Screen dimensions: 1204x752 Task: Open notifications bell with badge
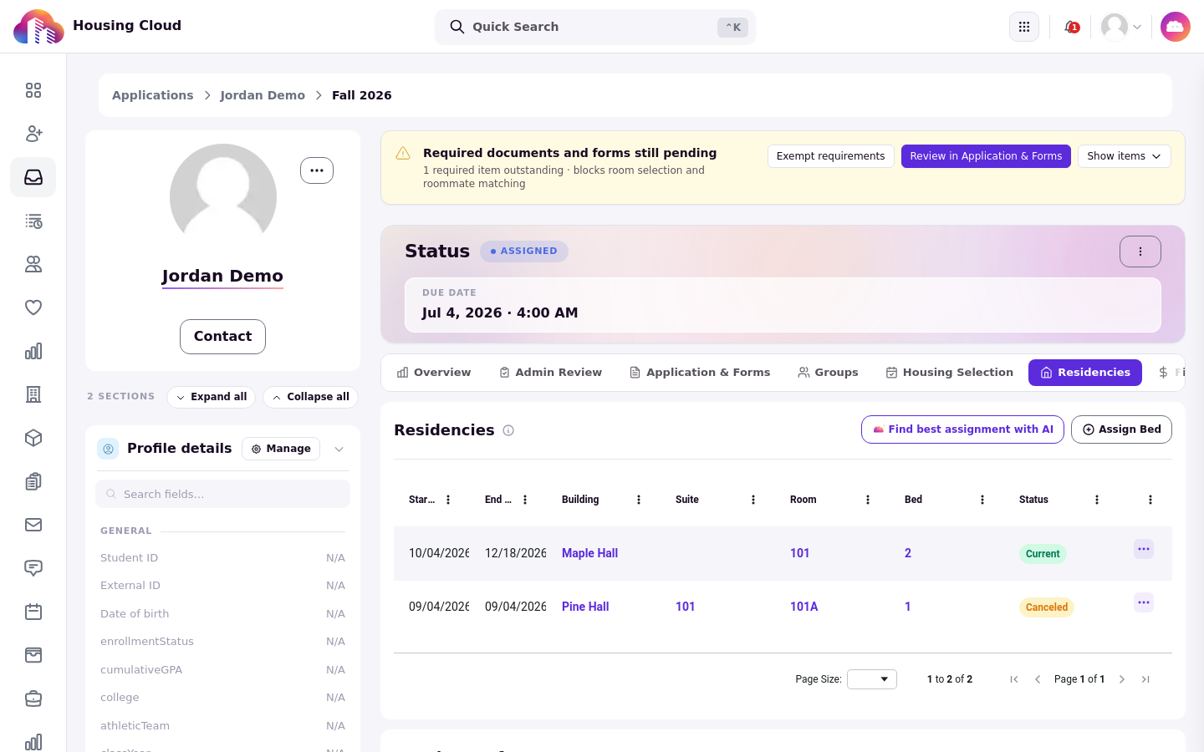pos(1071,27)
